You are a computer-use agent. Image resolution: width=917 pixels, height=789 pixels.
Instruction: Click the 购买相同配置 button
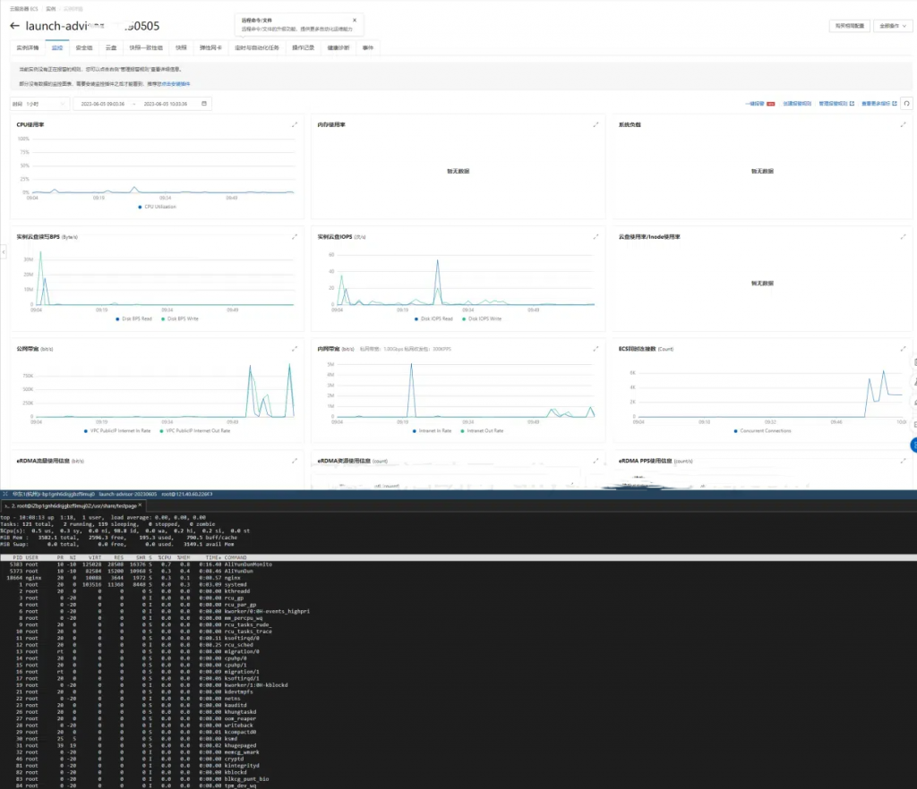click(849, 26)
